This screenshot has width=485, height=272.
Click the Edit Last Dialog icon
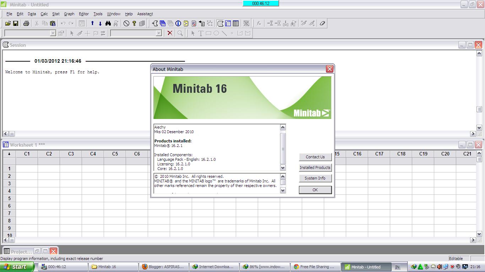click(x=82, y=23)
